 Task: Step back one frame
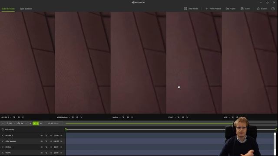point(30,123)
